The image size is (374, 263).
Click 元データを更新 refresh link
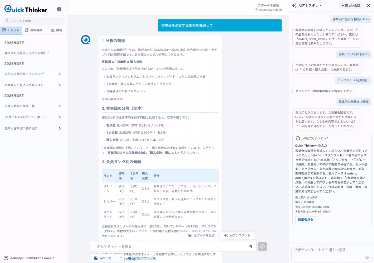click(268, 5)
